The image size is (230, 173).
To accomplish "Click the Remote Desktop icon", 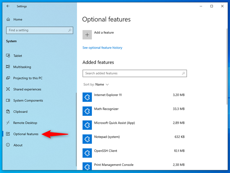I will click(8, 123).
